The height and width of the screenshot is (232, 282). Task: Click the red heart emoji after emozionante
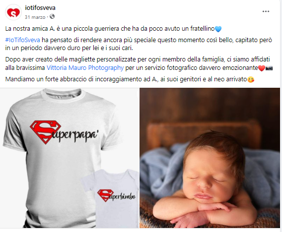click(x=262, y=68)
